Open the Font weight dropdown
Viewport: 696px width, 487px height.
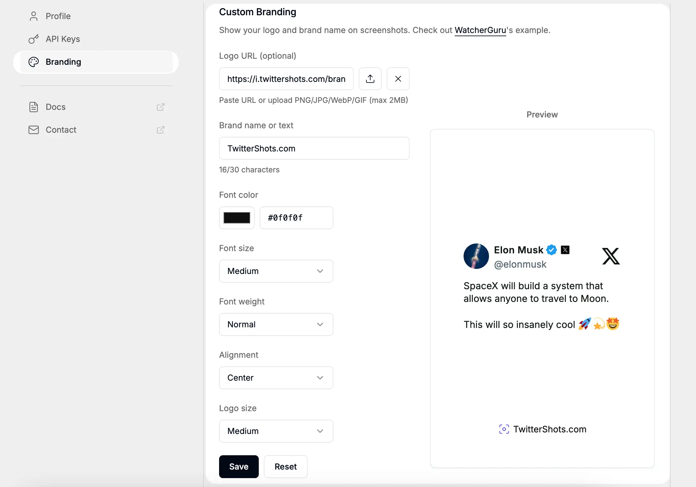point(276,324)
